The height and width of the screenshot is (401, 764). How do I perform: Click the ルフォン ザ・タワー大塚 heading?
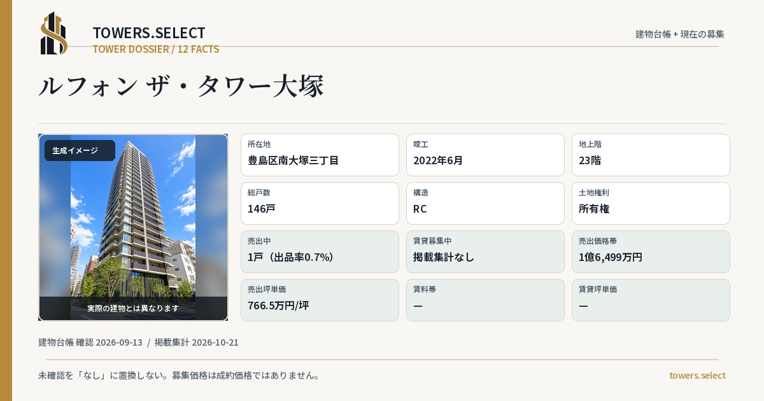point(181,87)
